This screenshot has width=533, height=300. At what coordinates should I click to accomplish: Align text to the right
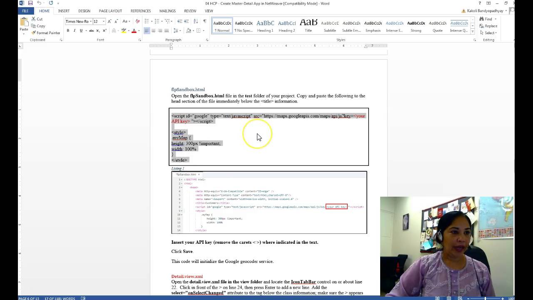click(160, 30)
